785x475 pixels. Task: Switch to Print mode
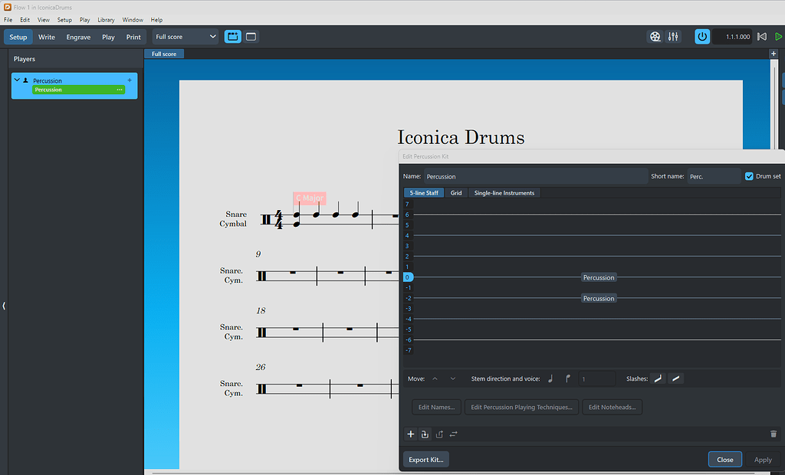[x=133, y=37]
